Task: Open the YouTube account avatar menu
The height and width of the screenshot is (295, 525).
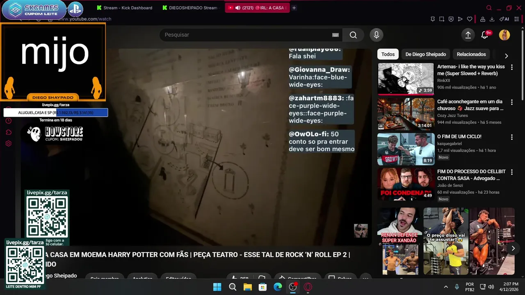Action: (504, 35)
